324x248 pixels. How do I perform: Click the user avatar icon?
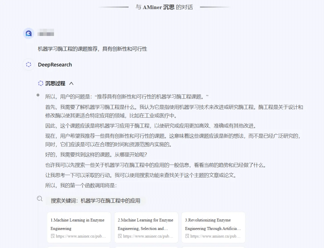[x=28, y=33]
